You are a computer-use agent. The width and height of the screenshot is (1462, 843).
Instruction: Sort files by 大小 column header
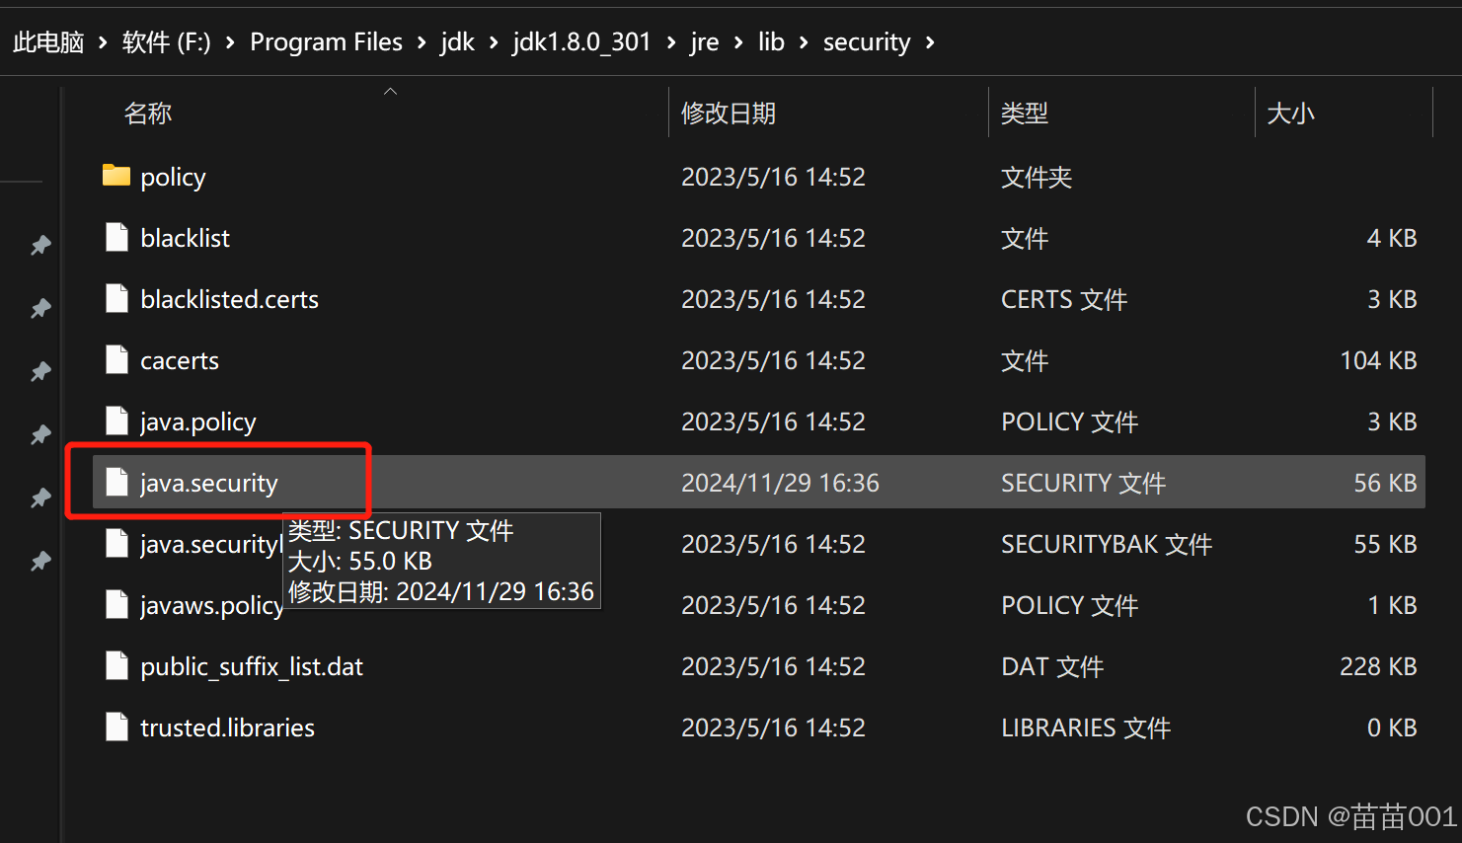(1290, 112)
